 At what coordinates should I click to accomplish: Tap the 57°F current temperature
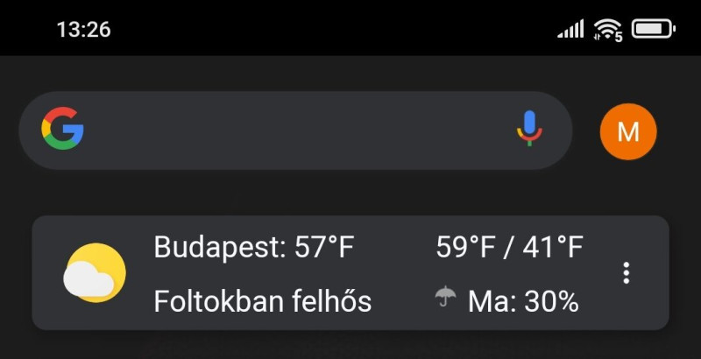pos(324,246)
